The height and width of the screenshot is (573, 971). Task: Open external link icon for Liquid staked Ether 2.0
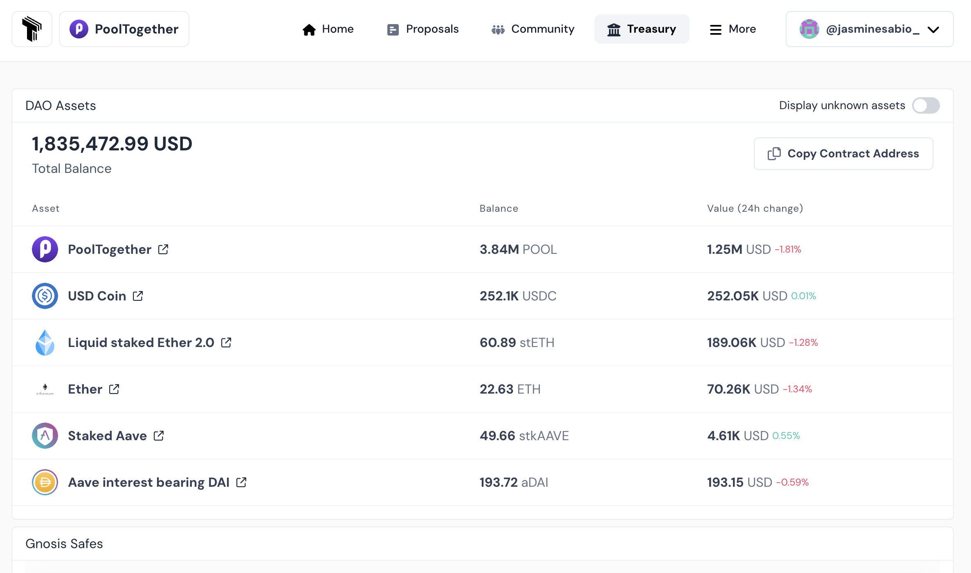(226, 342)
